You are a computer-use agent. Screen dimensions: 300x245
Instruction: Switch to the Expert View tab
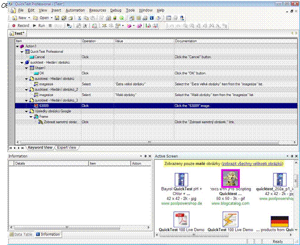[66, 147]
